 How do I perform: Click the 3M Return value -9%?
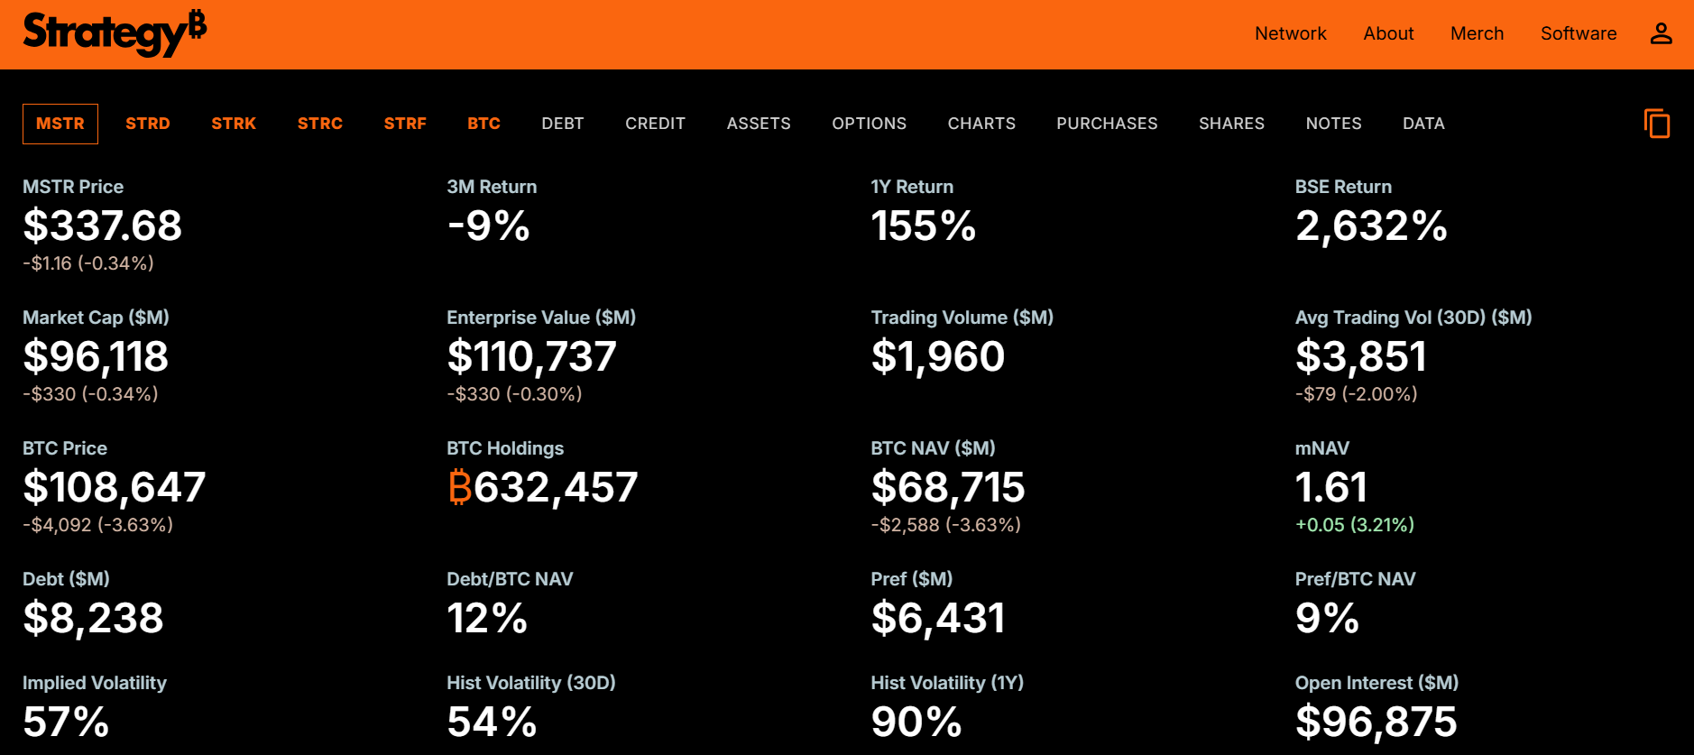489,226
